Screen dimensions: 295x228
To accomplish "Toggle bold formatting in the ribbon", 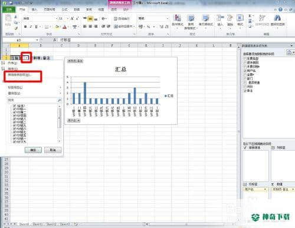I will (25, 27).
